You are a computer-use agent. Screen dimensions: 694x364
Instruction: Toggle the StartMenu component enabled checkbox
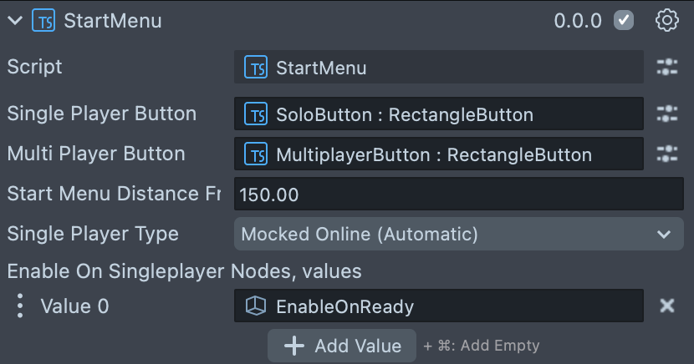pyautogui.click(x=624, y=21)
